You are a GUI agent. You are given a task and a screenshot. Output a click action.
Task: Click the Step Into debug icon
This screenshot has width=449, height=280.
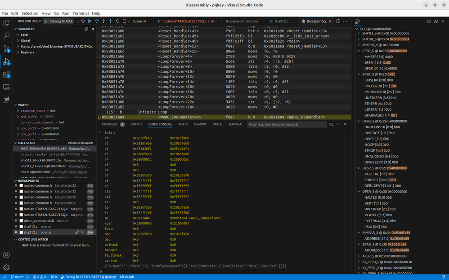coord(103,21)
